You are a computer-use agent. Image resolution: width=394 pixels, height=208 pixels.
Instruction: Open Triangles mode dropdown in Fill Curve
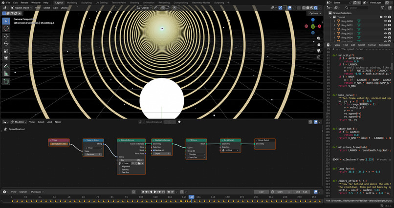click(x=196, y=154)
